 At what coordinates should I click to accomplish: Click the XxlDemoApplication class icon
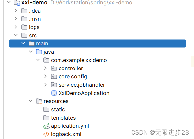(54, 93)
